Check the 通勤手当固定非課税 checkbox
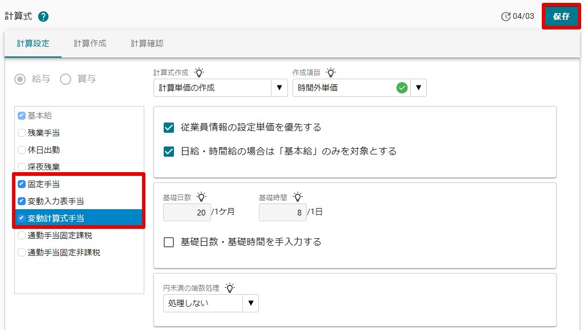The width and height of the screenshot is (584, 330). click(22, 252)
